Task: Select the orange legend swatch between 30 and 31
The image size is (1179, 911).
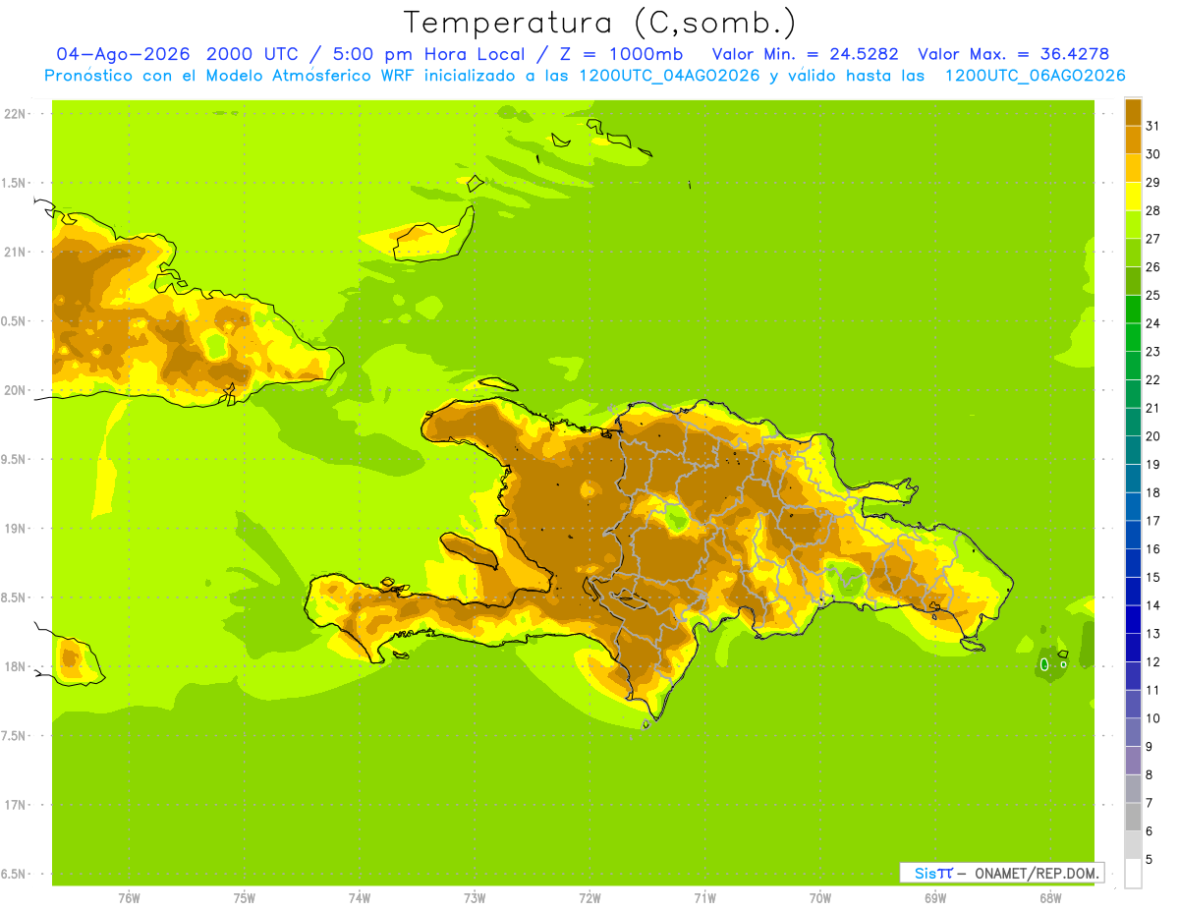Action: [1133, 140]
